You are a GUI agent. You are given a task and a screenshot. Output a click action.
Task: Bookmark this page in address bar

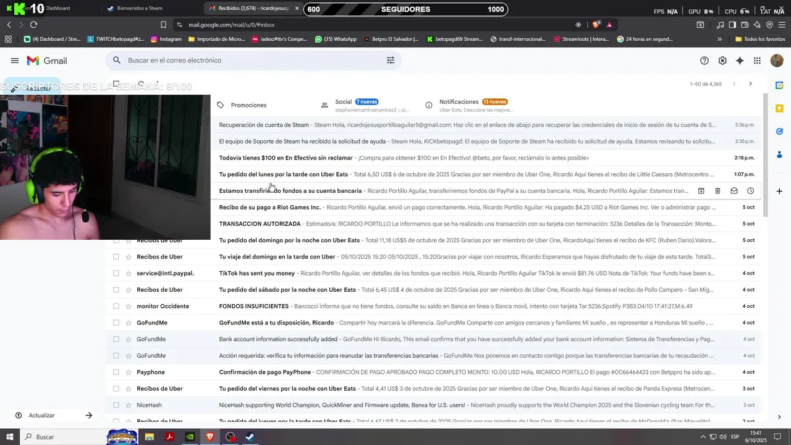[x=163, y=25]
